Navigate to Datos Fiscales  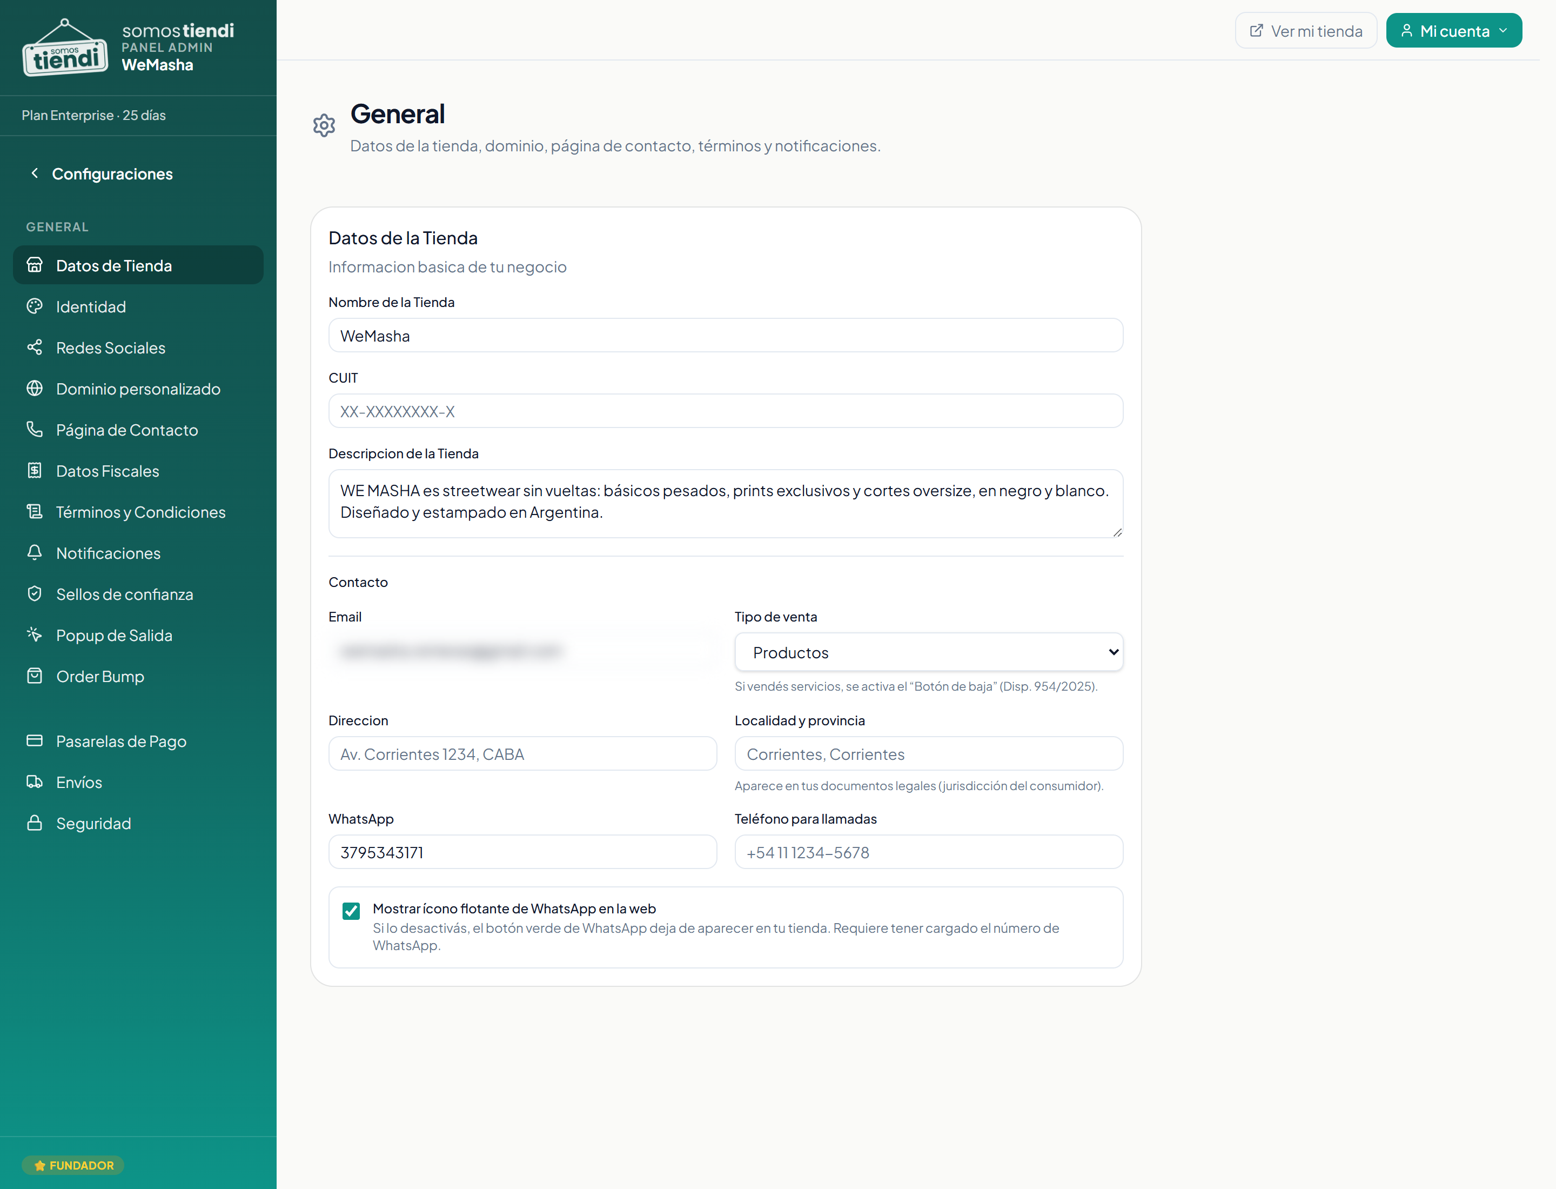click(x=139, y=470)
